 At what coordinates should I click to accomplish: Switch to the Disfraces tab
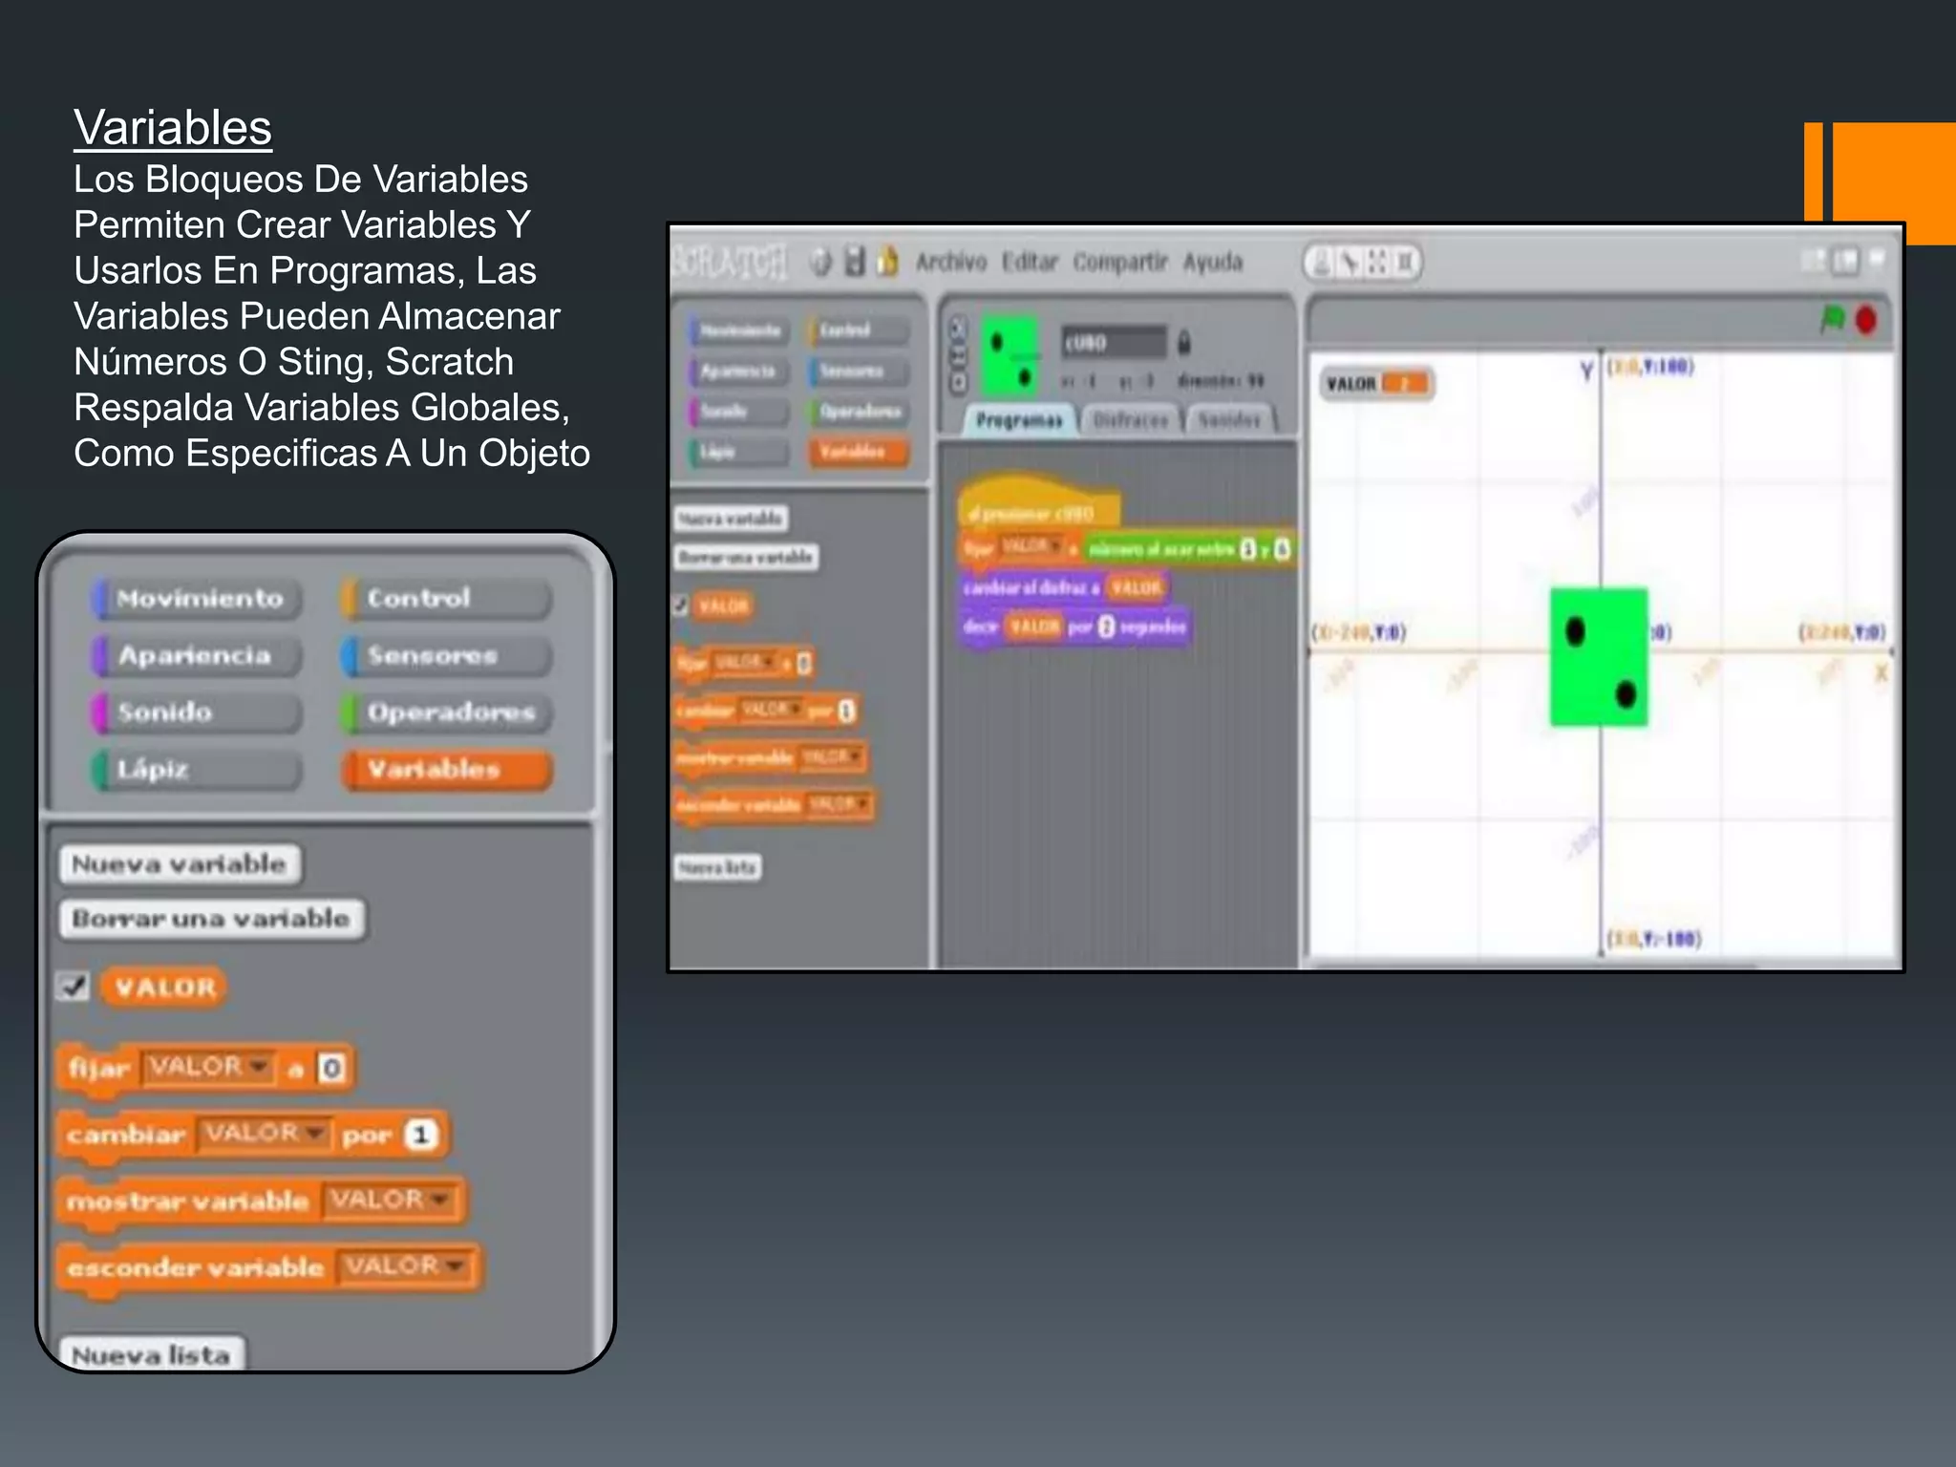(x=1130, y=420)
